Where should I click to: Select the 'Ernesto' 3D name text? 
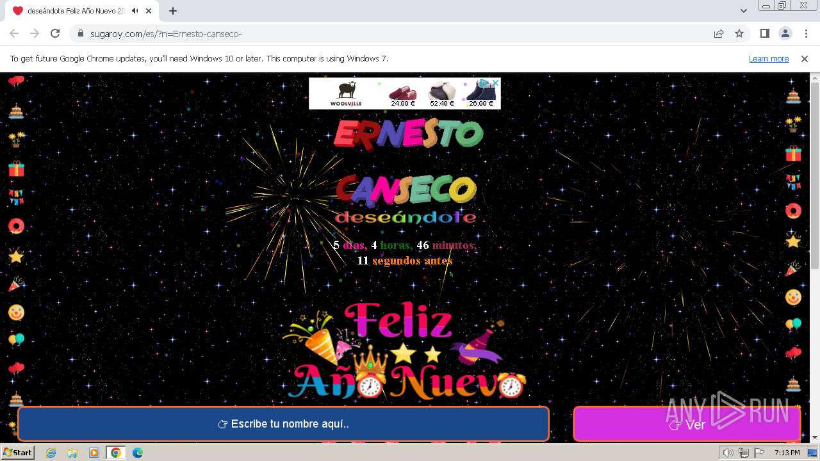click(408, 134)
